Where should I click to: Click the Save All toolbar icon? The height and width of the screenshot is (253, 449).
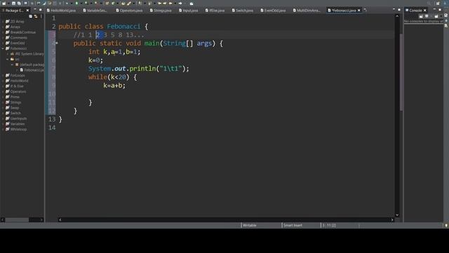[19, 3]
